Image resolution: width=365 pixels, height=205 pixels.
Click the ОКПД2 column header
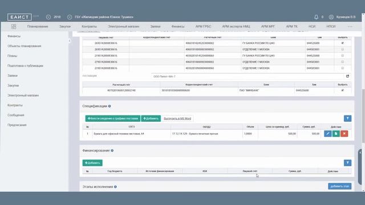206,127
